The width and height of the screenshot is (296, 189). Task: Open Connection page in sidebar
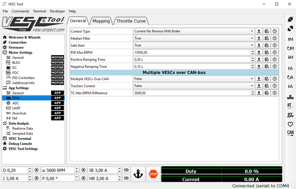click(x=33, y=42)
